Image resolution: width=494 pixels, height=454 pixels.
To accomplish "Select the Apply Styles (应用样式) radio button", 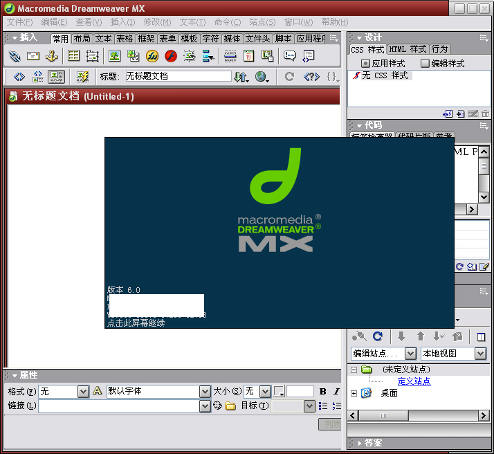I will [x=366, y=64].
